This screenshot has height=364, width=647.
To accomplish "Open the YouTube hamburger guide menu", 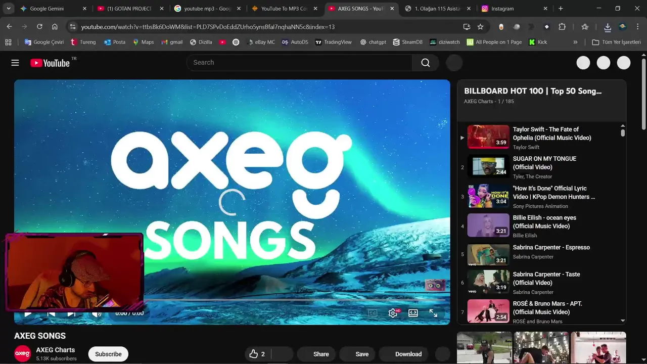I will [x=15, y=63].
